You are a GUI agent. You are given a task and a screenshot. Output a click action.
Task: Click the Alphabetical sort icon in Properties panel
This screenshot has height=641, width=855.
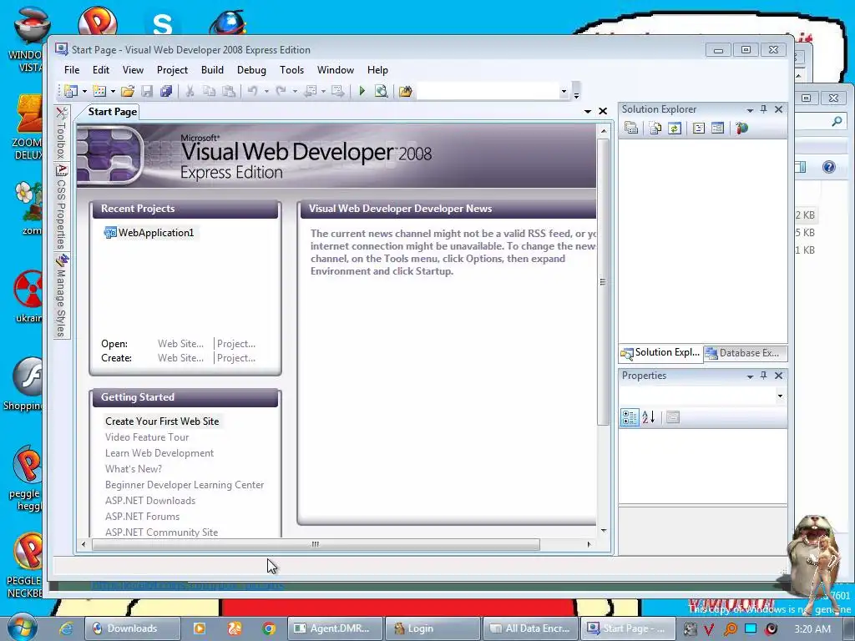coord(648,417)
